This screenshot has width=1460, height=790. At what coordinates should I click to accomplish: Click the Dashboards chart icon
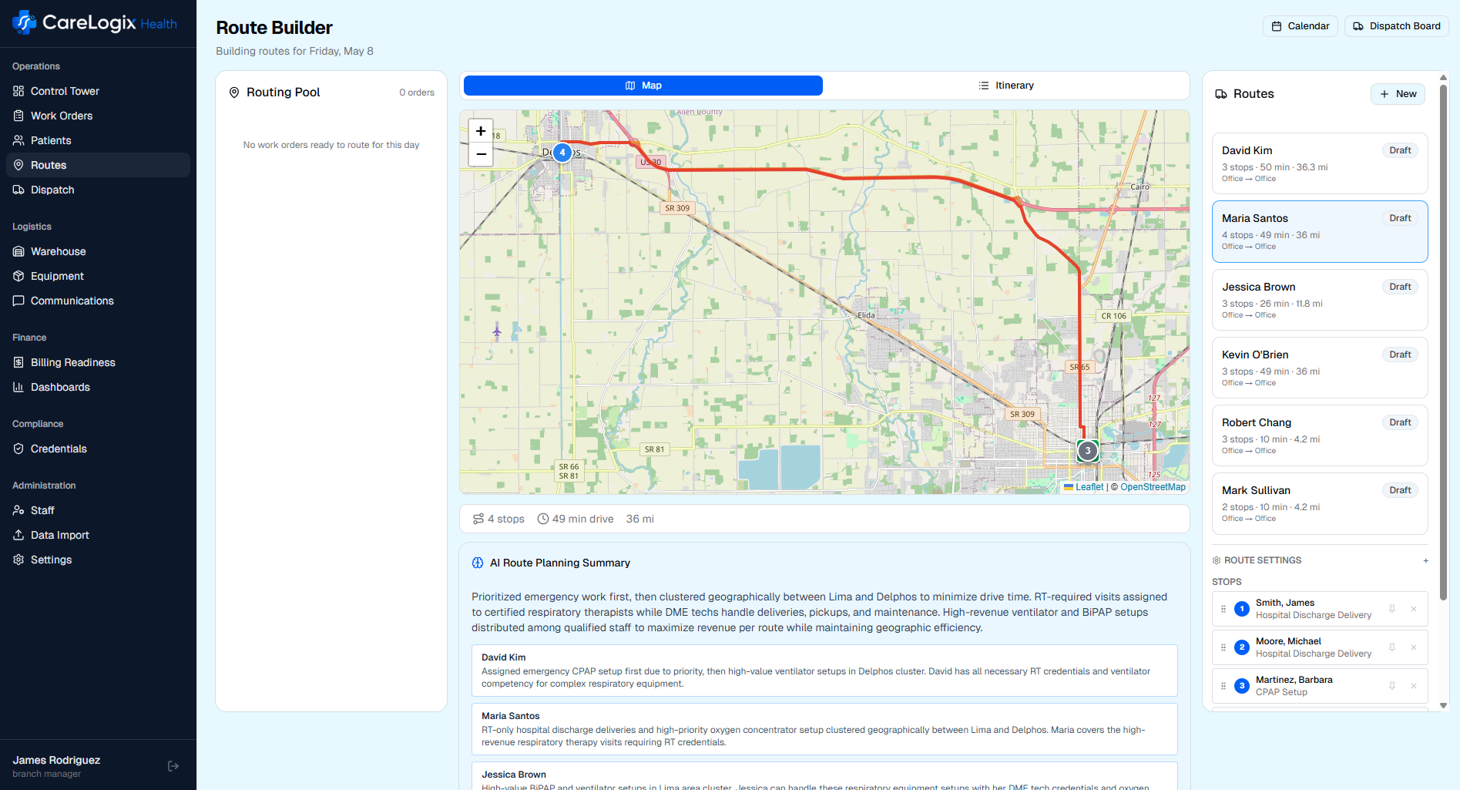[18, 387]
